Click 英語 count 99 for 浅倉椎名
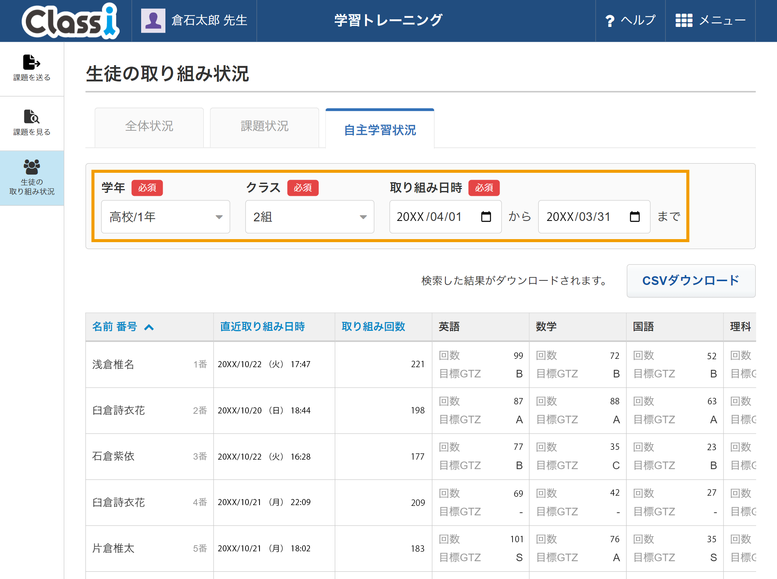The image size is (777, 579). click(518, 356)
